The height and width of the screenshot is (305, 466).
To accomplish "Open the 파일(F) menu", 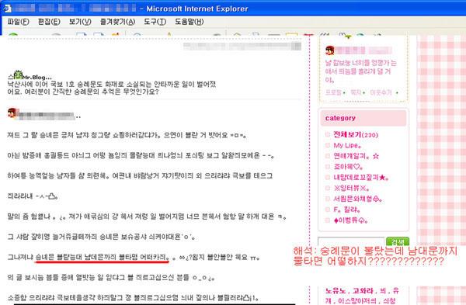I will (18, 22).
